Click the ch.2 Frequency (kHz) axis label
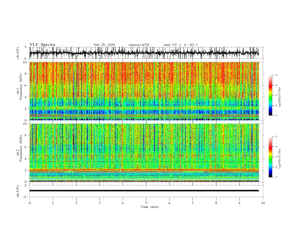Image resolution: width=296 pixels, height=228 pixels. (x=19, y=148)
